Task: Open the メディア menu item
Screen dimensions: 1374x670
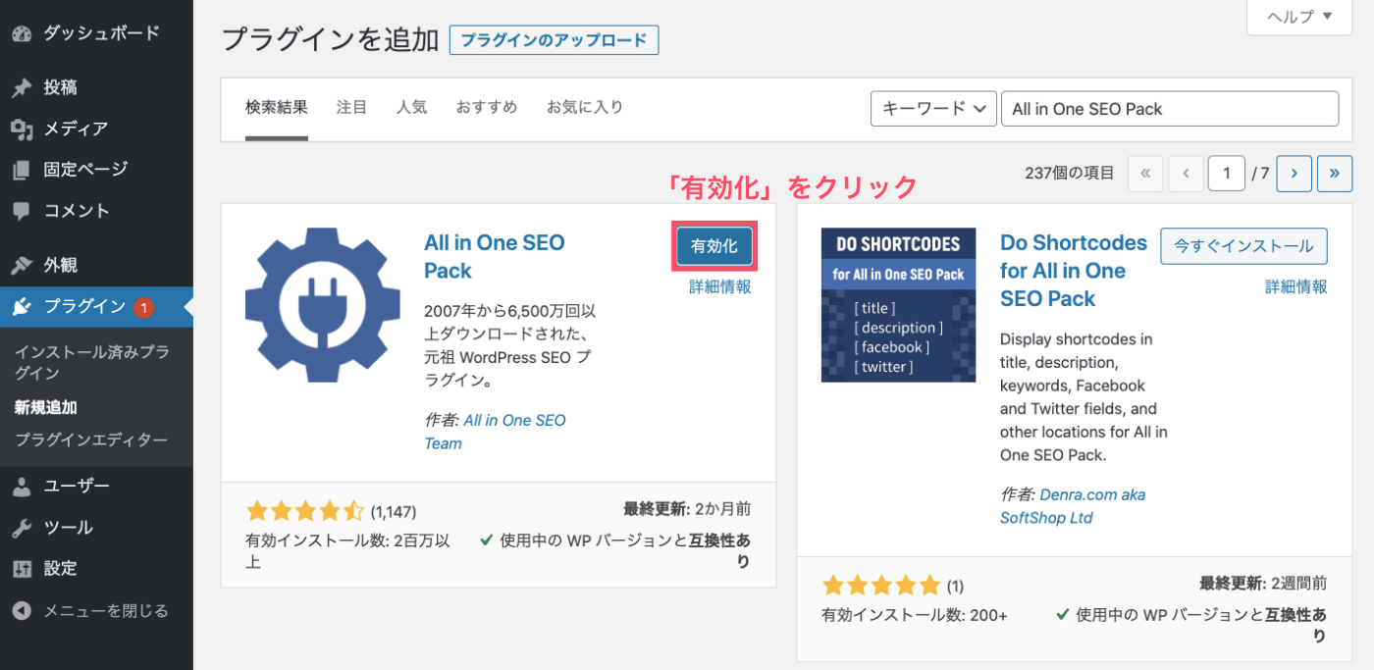Action: point(96,129)
